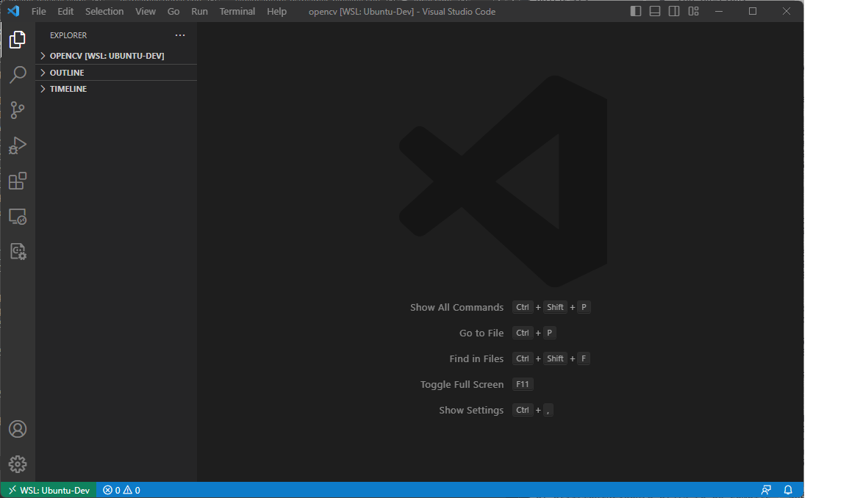The image size is (849, 498).
Task: Toggle the secondary side bar layout button
Action: [674, 11]
